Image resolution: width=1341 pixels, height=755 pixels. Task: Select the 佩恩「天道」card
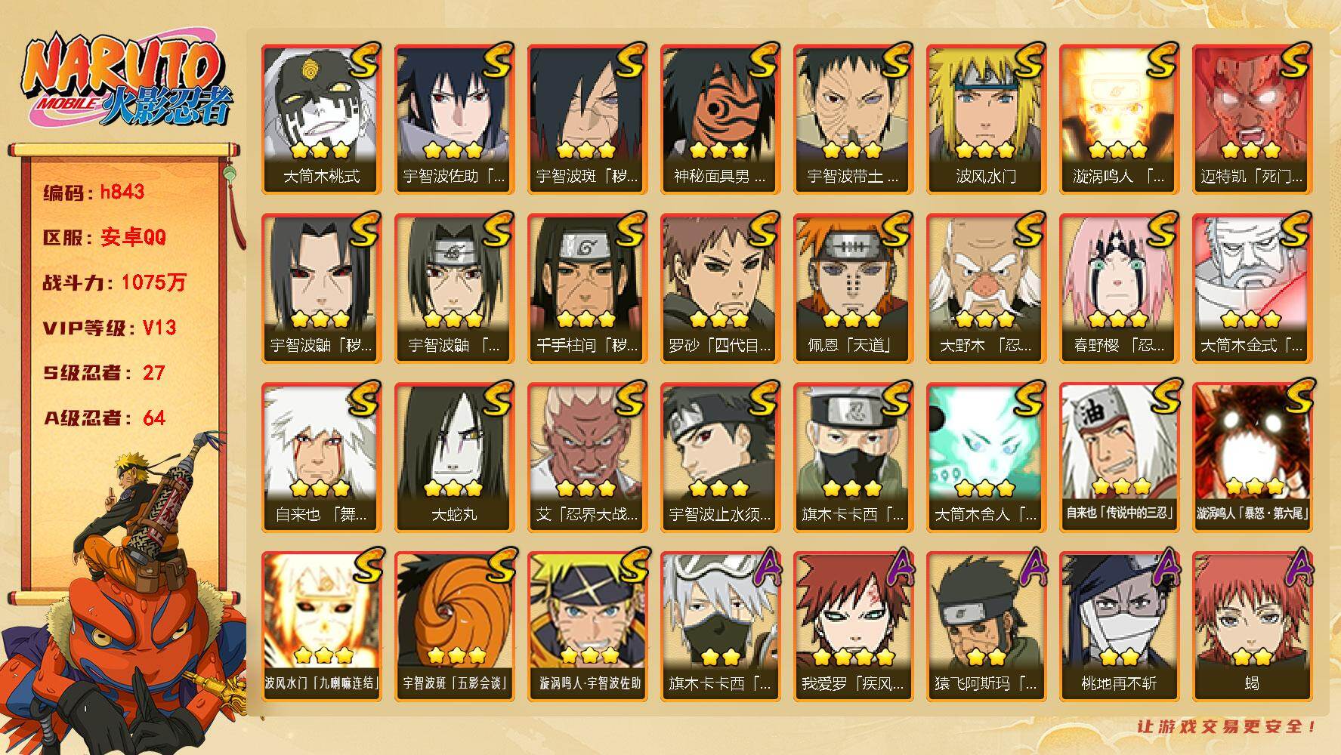pyautogui.click(x=853, y=288)
